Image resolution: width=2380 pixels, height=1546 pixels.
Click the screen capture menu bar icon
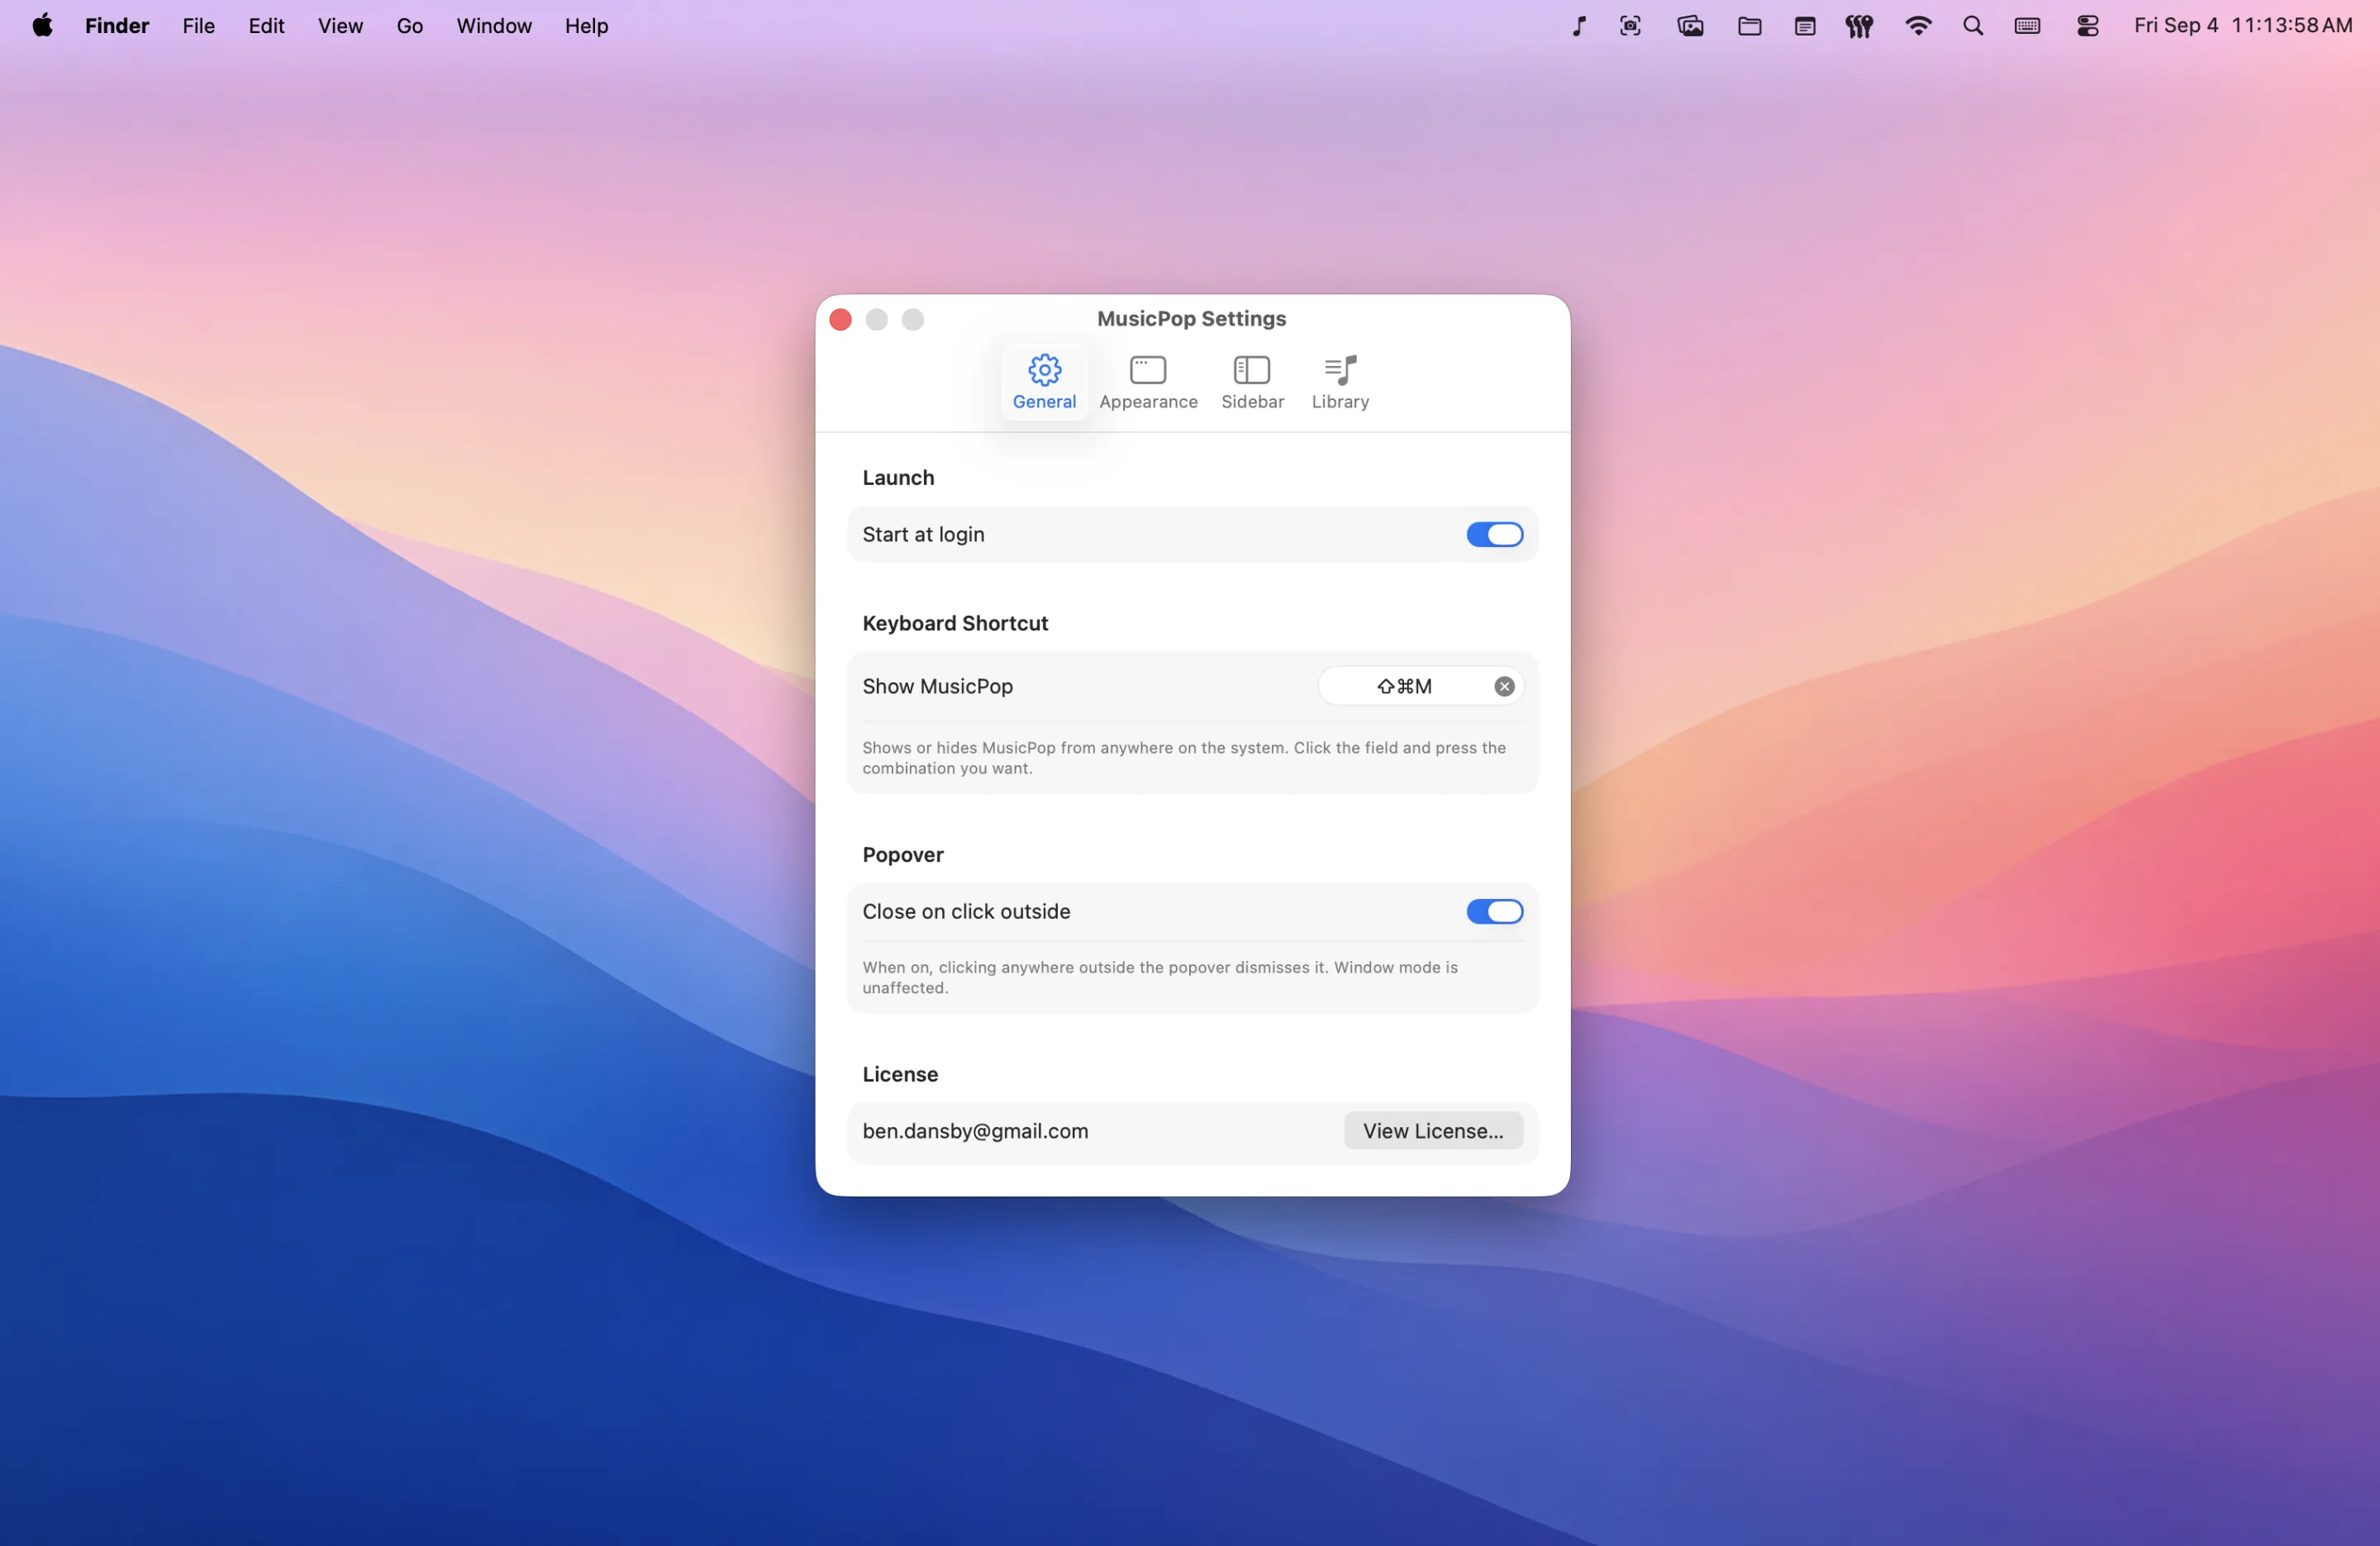click(x=1630, y=26)
